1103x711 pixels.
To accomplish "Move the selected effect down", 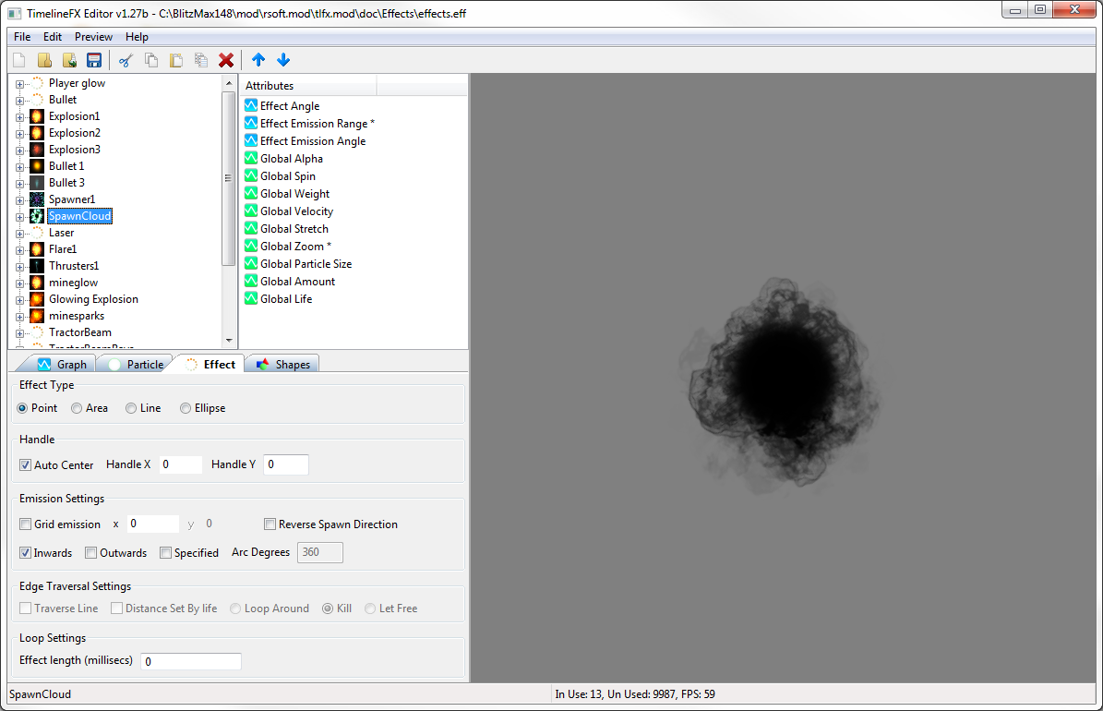I will (x=283, y=60).
